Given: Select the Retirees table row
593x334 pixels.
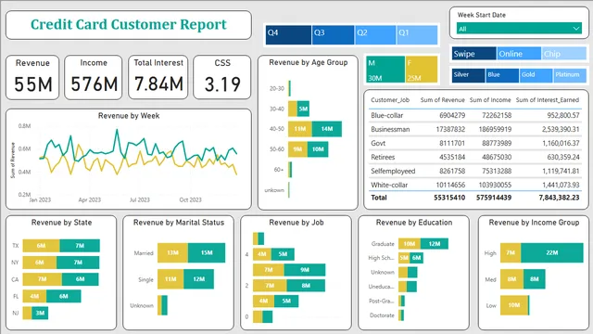Looking at the screenshot, I should [x=475, y=157].
